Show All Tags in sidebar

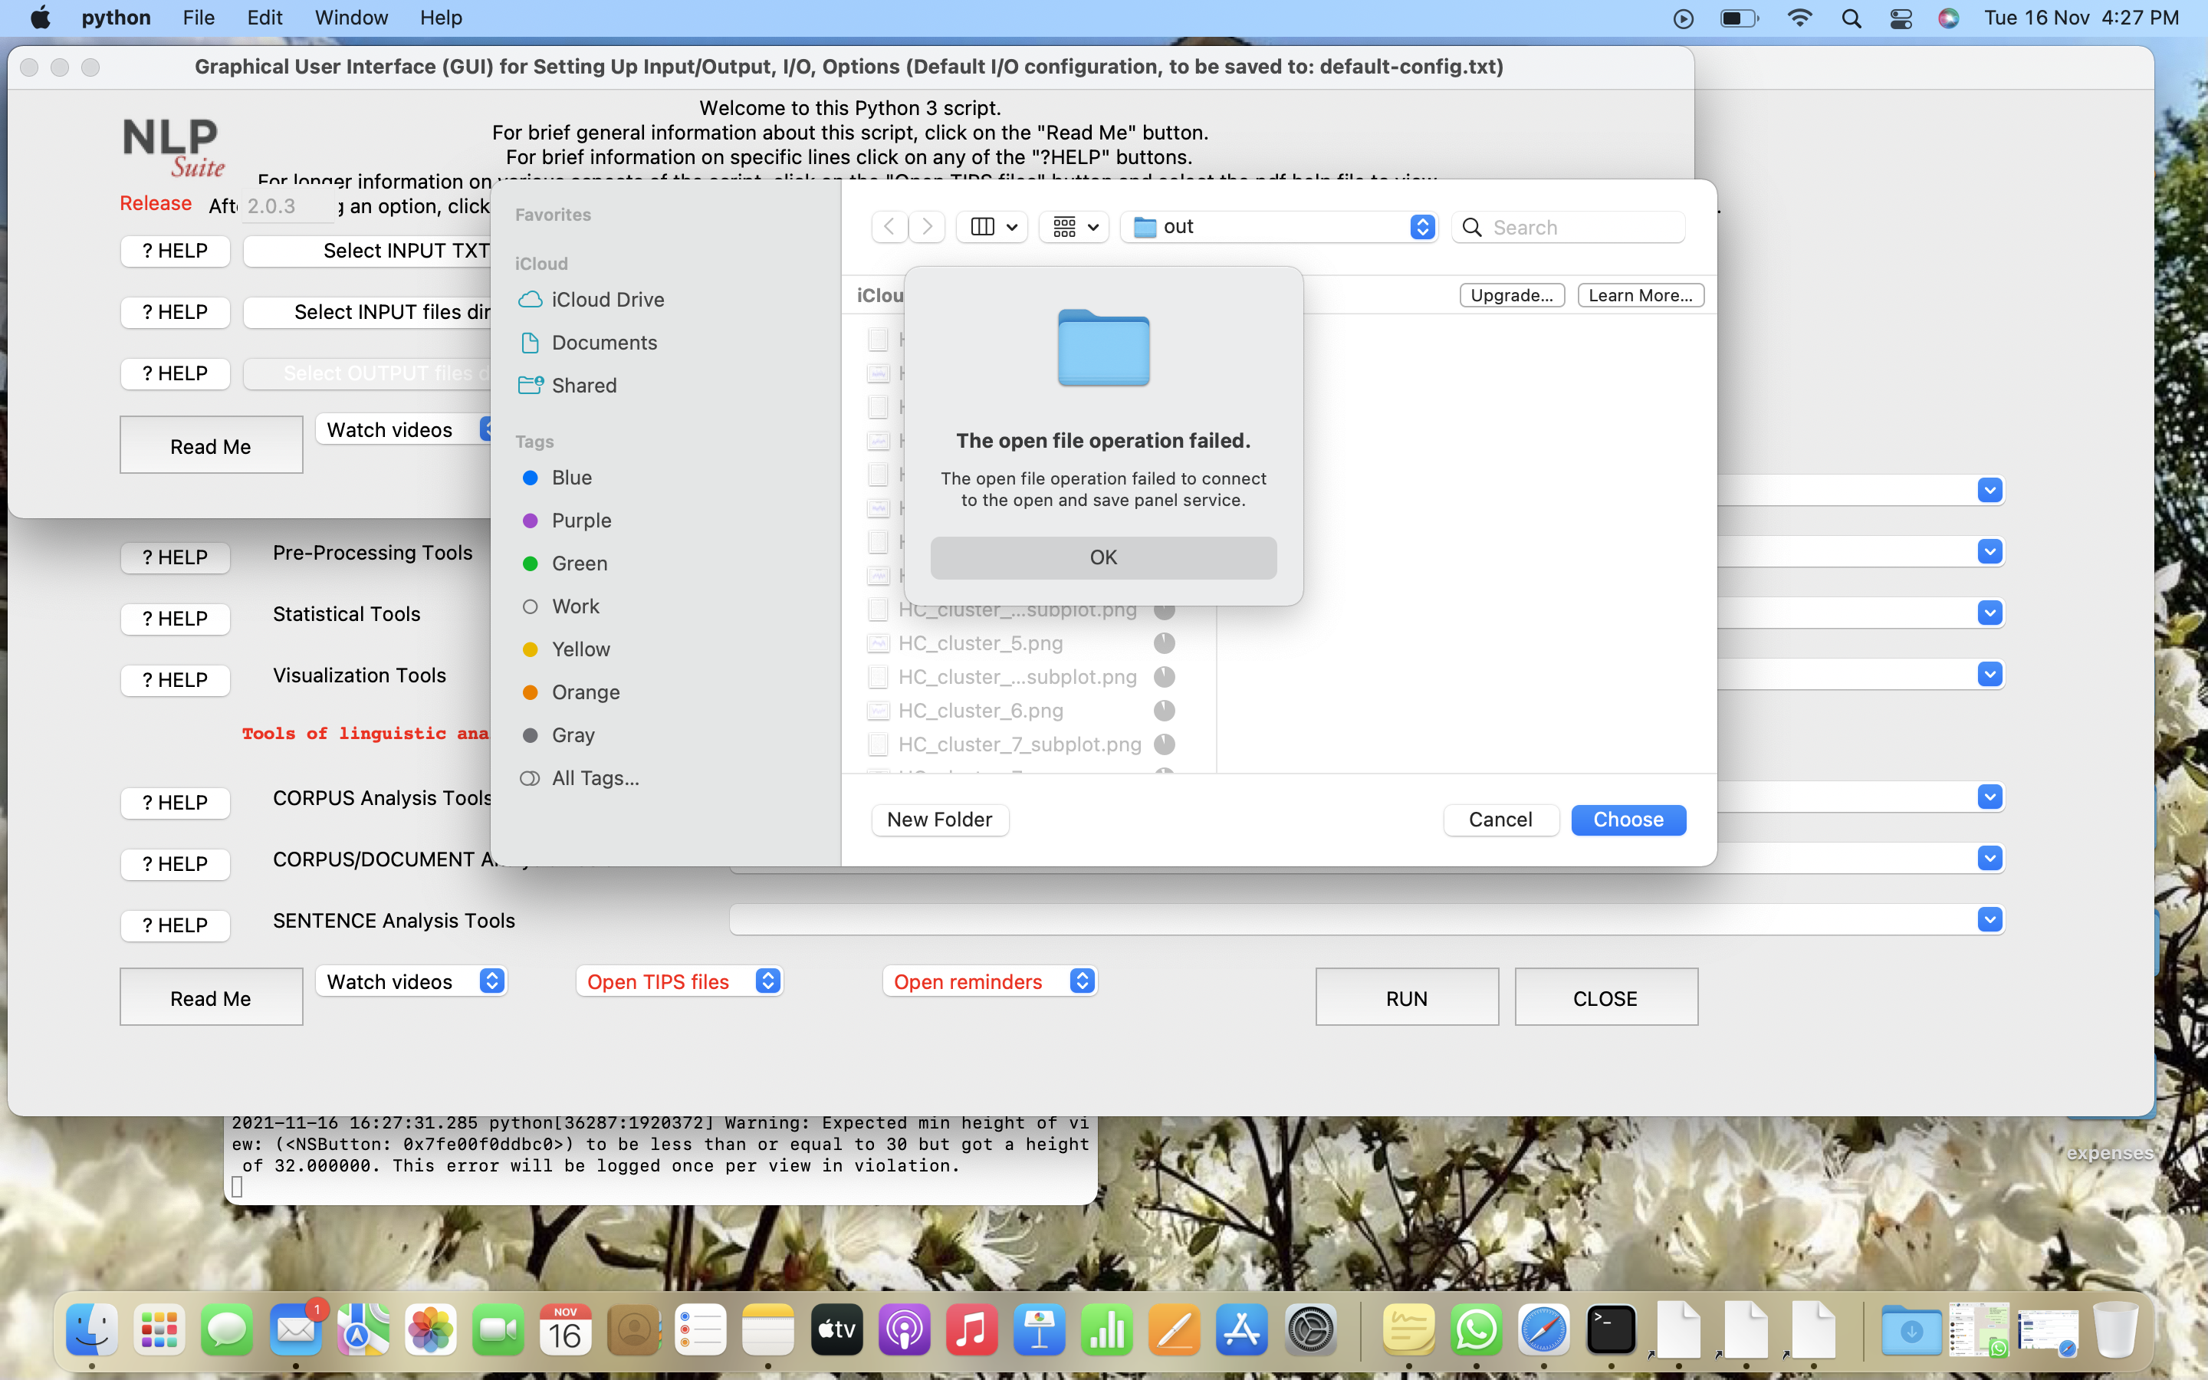(580, 777)
